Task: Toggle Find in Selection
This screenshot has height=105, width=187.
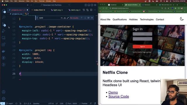Action: (x=89, y=18)
